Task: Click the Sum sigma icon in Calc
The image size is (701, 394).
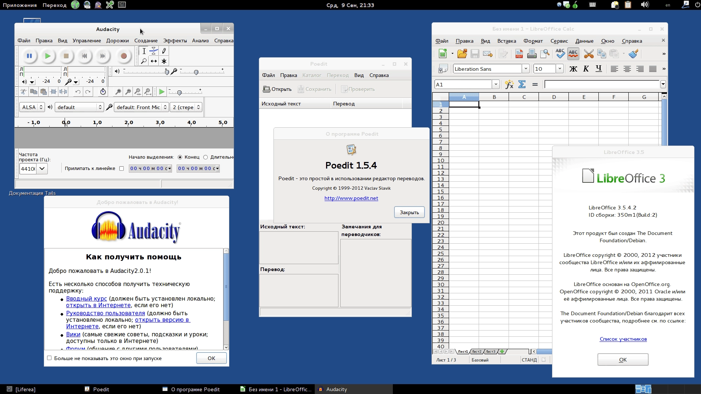Action: coord(522,85)
